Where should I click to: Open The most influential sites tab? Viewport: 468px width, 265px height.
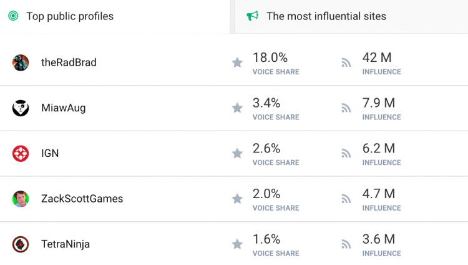(351, 16)
